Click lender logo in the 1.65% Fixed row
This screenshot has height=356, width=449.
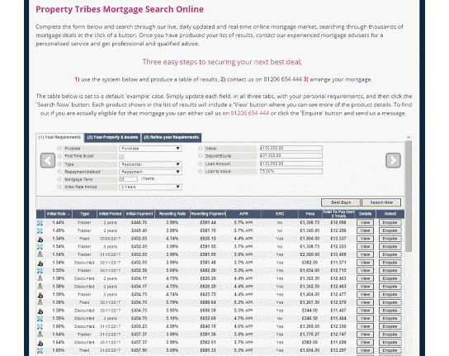point(40,350)
